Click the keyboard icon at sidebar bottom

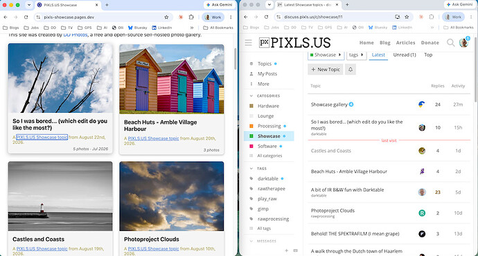(x=295, y=250)
